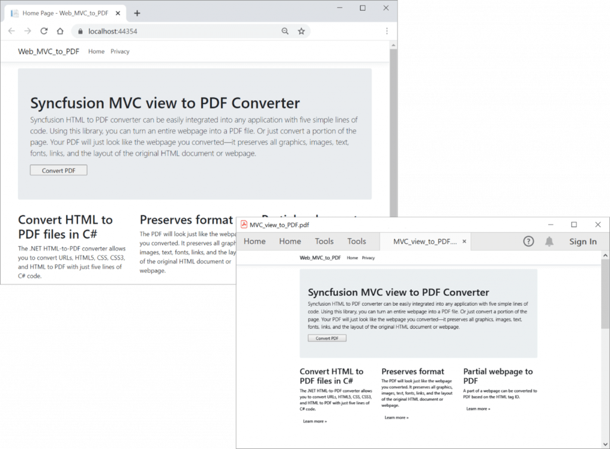Toggle bookmark with the star icon
This screenshot has height=449, width=610.
tap(301, 30)
